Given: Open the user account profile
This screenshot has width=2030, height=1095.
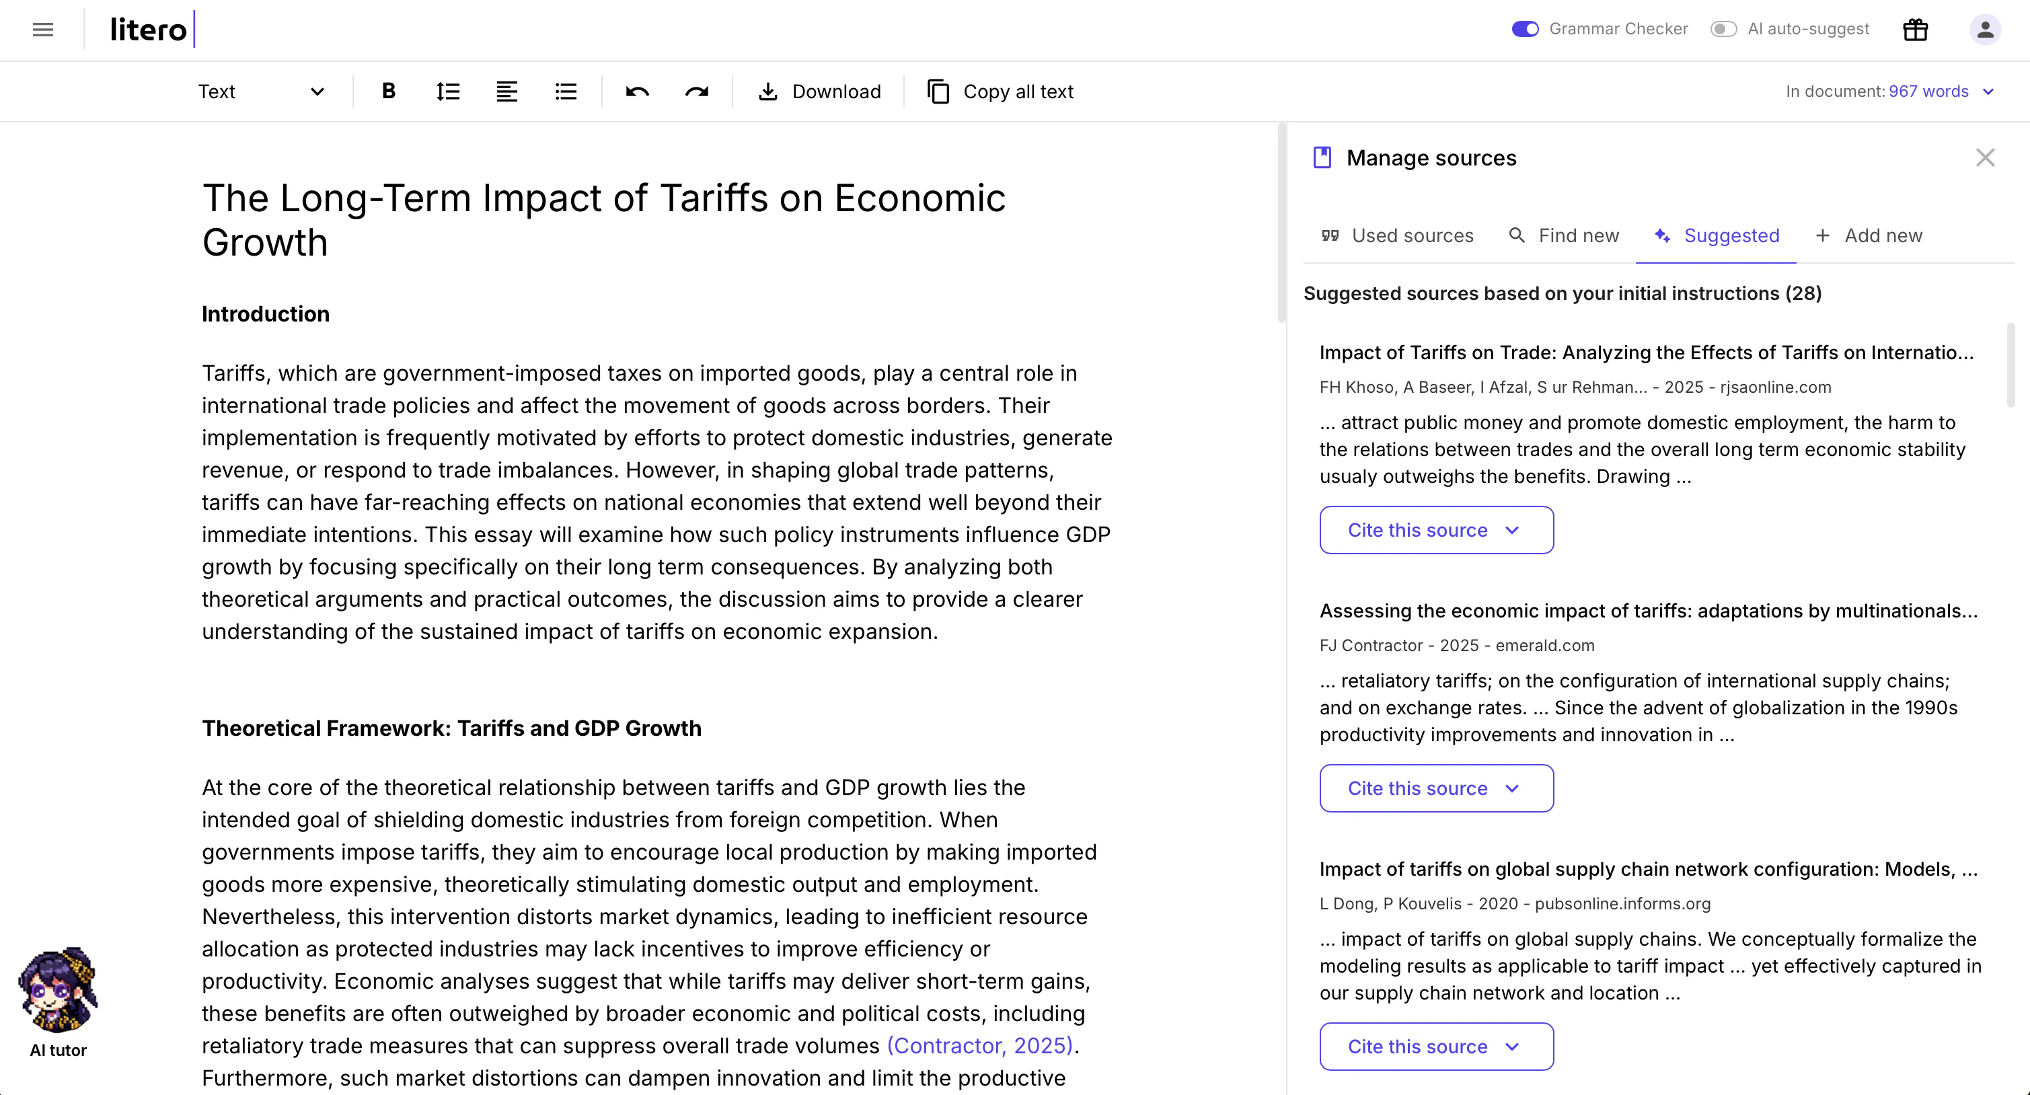Looking at the screenshot, I should [1985, 30].
